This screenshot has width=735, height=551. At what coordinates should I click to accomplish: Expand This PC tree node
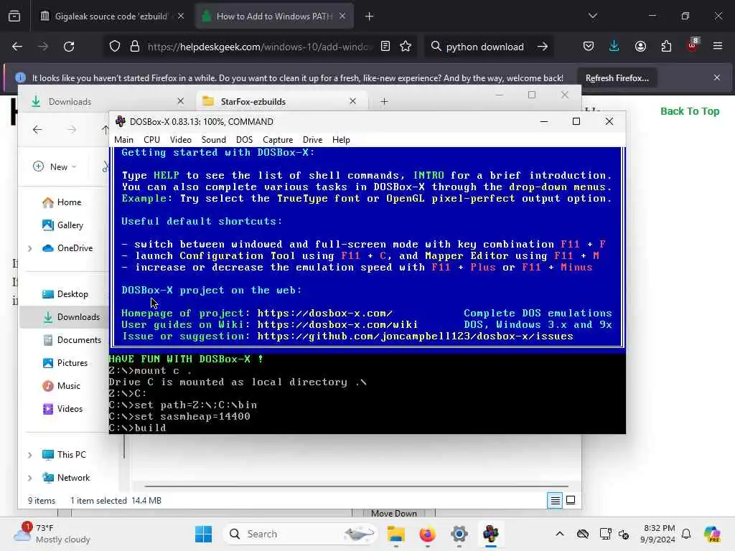pos(30,455)
